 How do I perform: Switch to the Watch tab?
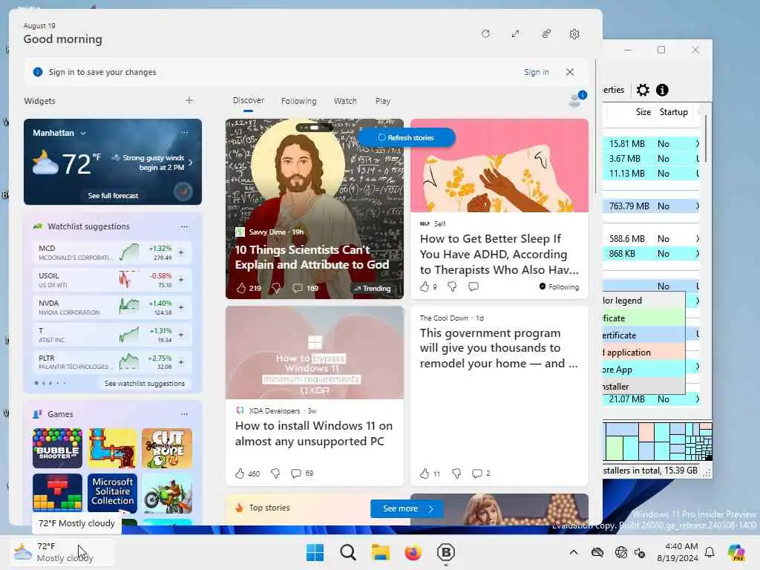345,101
